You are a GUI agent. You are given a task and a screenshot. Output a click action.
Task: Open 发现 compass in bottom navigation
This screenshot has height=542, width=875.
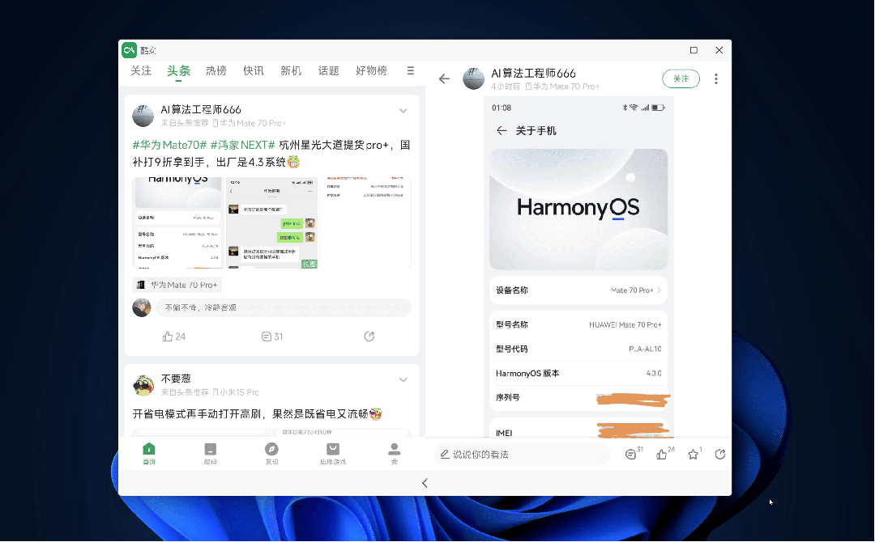click(x=271, y=454)
